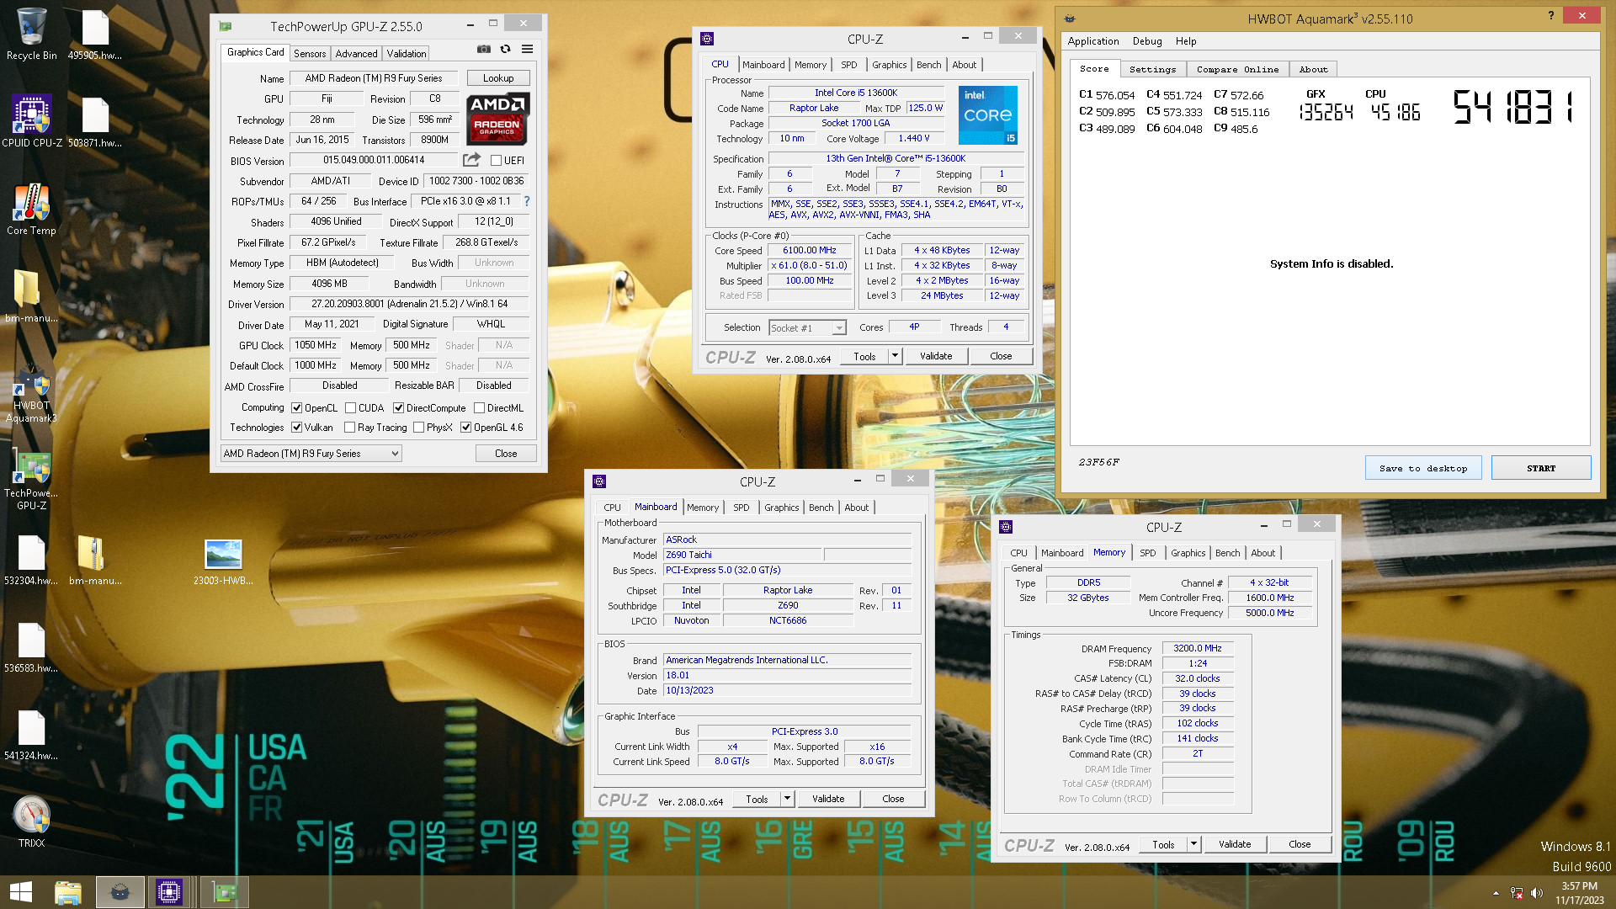The image size is (1616, 909).
Task: Click the volume speaker tray icon
Action: (1537, 893)
